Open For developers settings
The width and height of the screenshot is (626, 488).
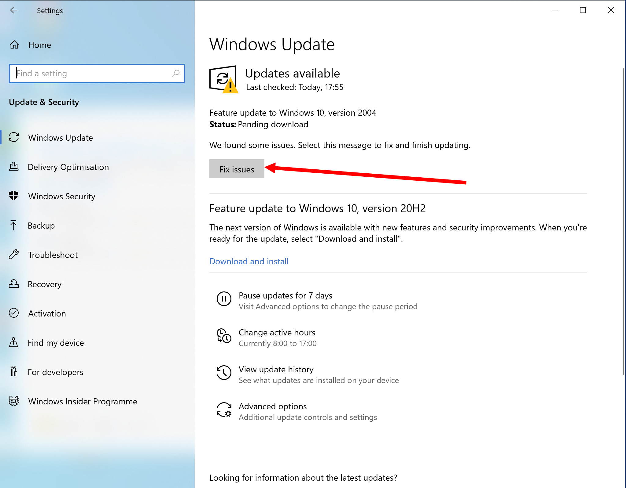coord(56,372)
